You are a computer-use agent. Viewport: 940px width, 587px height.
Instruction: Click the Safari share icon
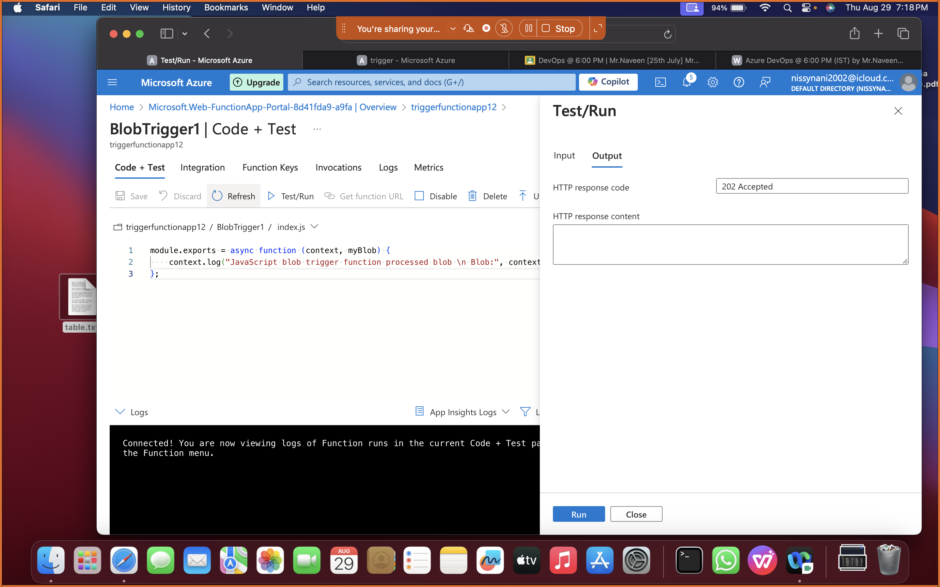(854, 33)
